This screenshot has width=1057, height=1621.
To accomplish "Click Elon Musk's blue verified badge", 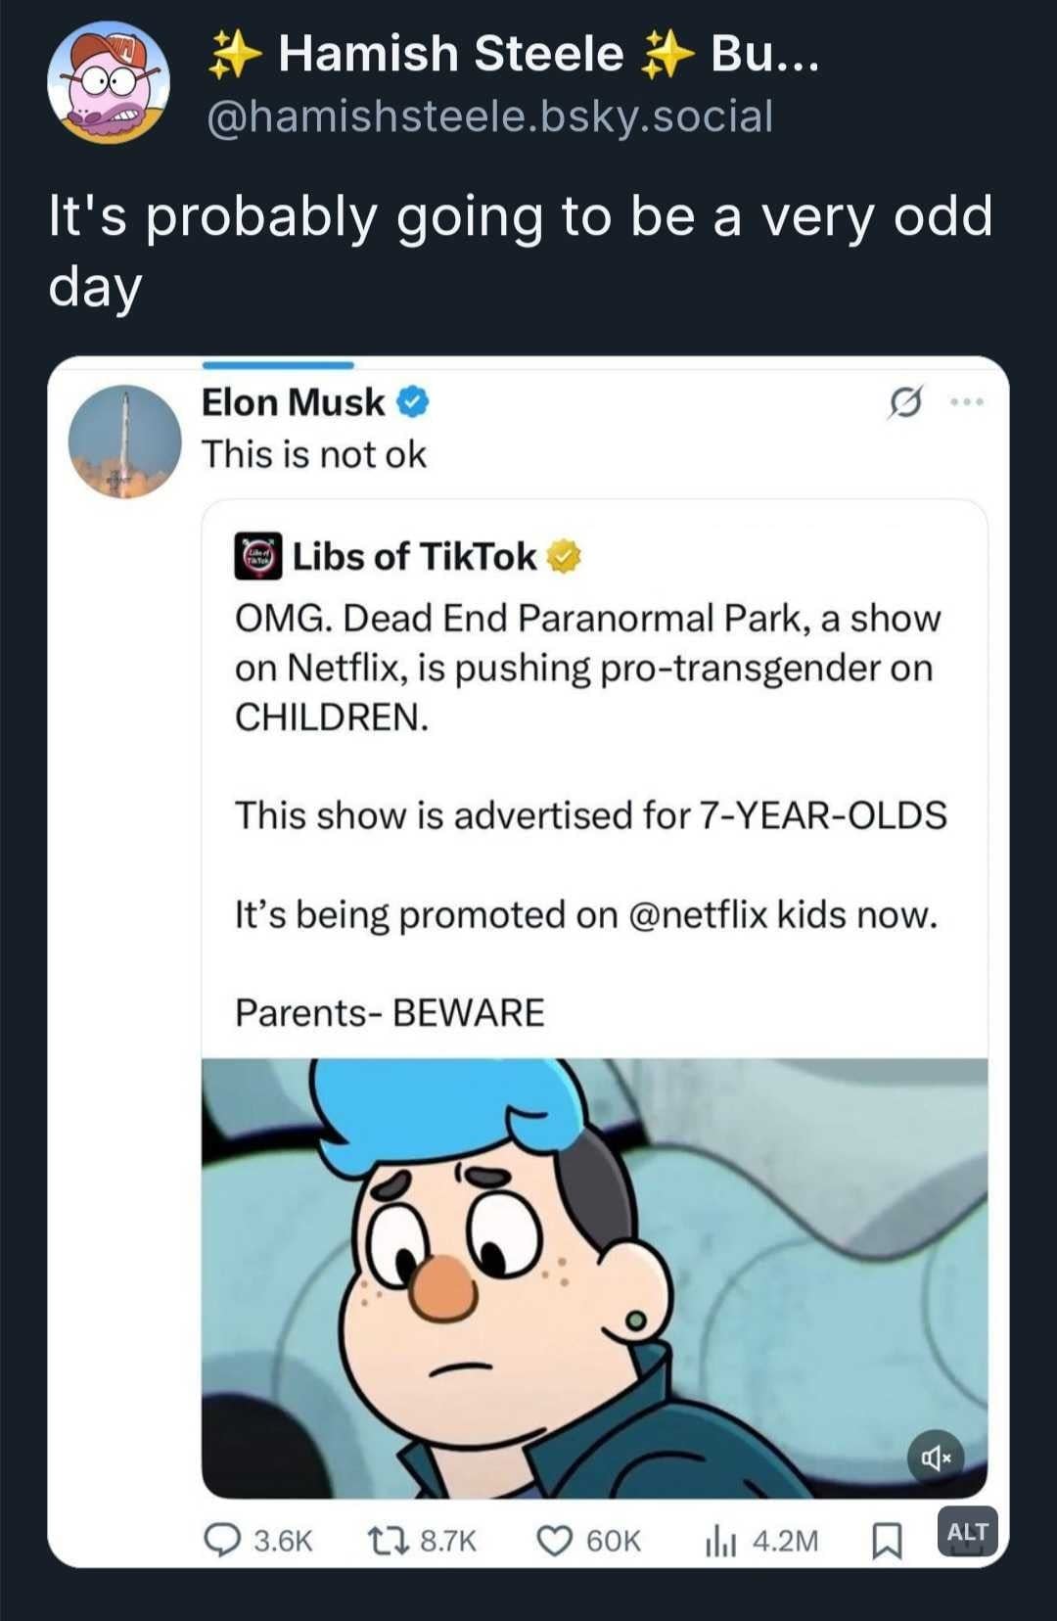I will (413, 402).
